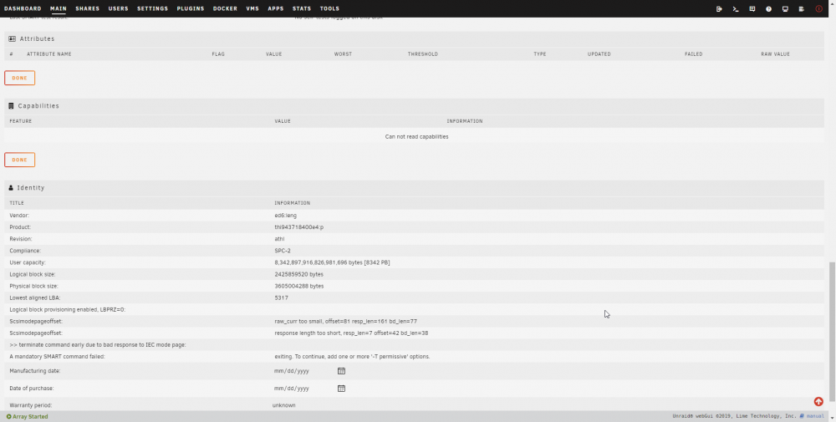Click Done button under Capabilities table
Image resolution: width=836 pixels, height=422 pixels.
(20, 160)
